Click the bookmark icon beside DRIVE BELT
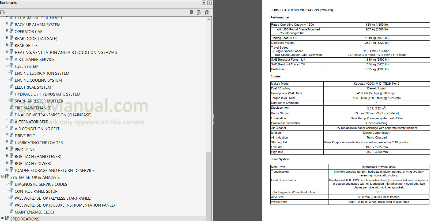The height and width of the screenshot is (221, 446). pyautogui.click(x=11, y=135)
